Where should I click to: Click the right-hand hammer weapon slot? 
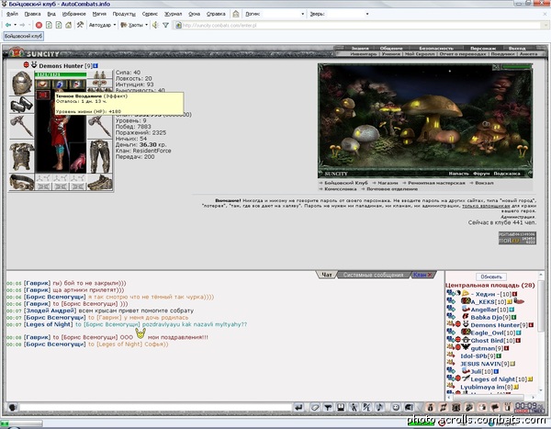100,127
